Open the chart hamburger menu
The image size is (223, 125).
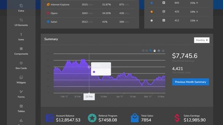pyautogui.click(x=163, y=51)
